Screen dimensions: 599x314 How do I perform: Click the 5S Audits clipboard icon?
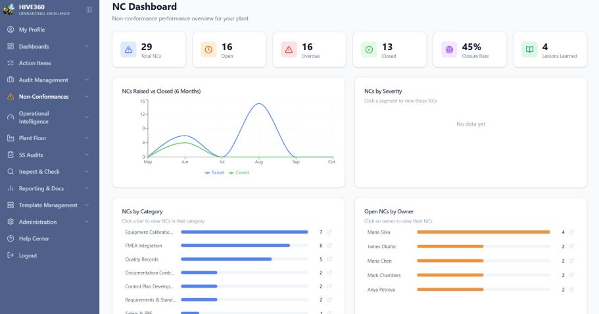[11, 155]
